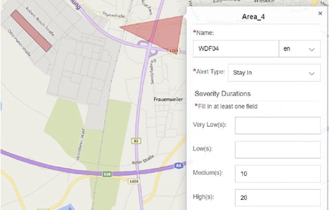Click the Otto-Hahn-Straße street label

(x=20, y=43)
